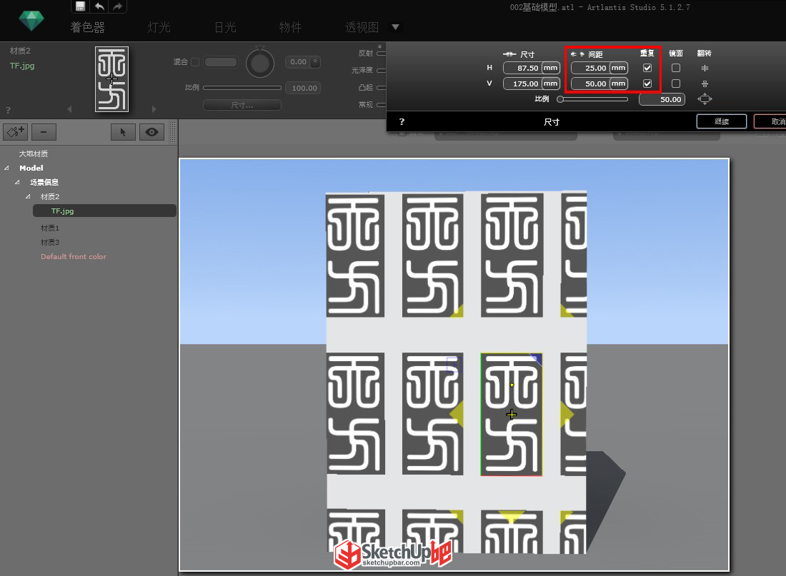Toggle the eye visibility button

pyautogui.click(x=151, y=132)
